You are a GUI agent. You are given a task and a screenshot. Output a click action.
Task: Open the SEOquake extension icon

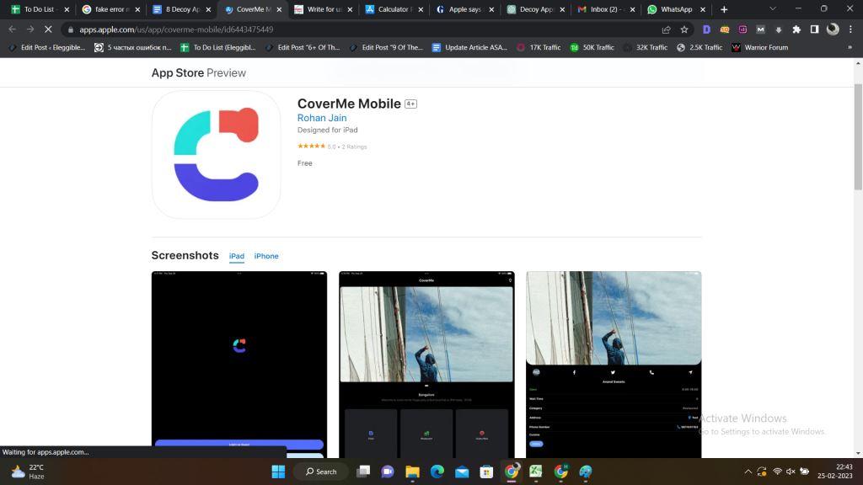click(x=724, y=29)
